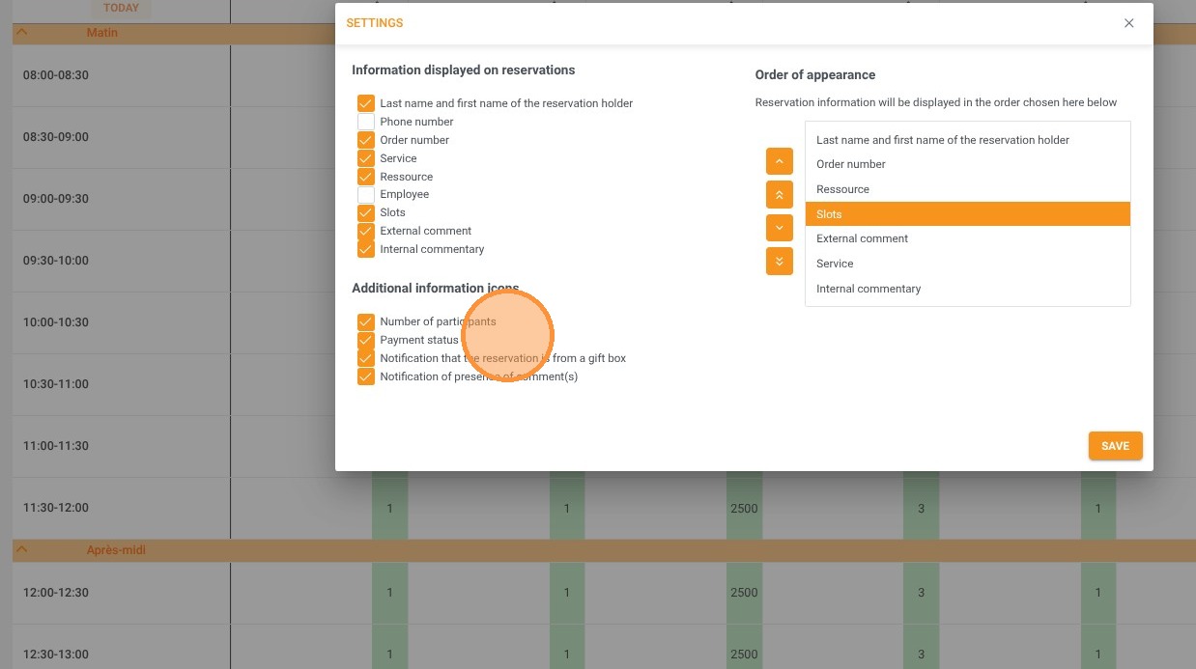Click the 2500 cell in 11:30-12:00 row
Viewport: 1196px width, 669px height.
(744, 509)
